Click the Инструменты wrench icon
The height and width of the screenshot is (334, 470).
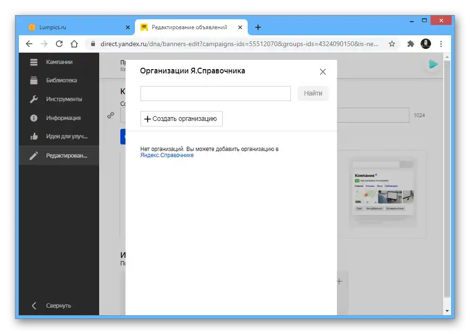click(x=34, y=99)
